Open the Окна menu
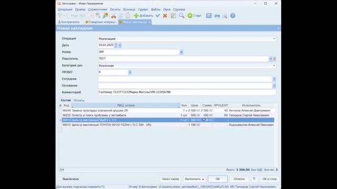The image size is (337, 189). (x=166, y=9)
